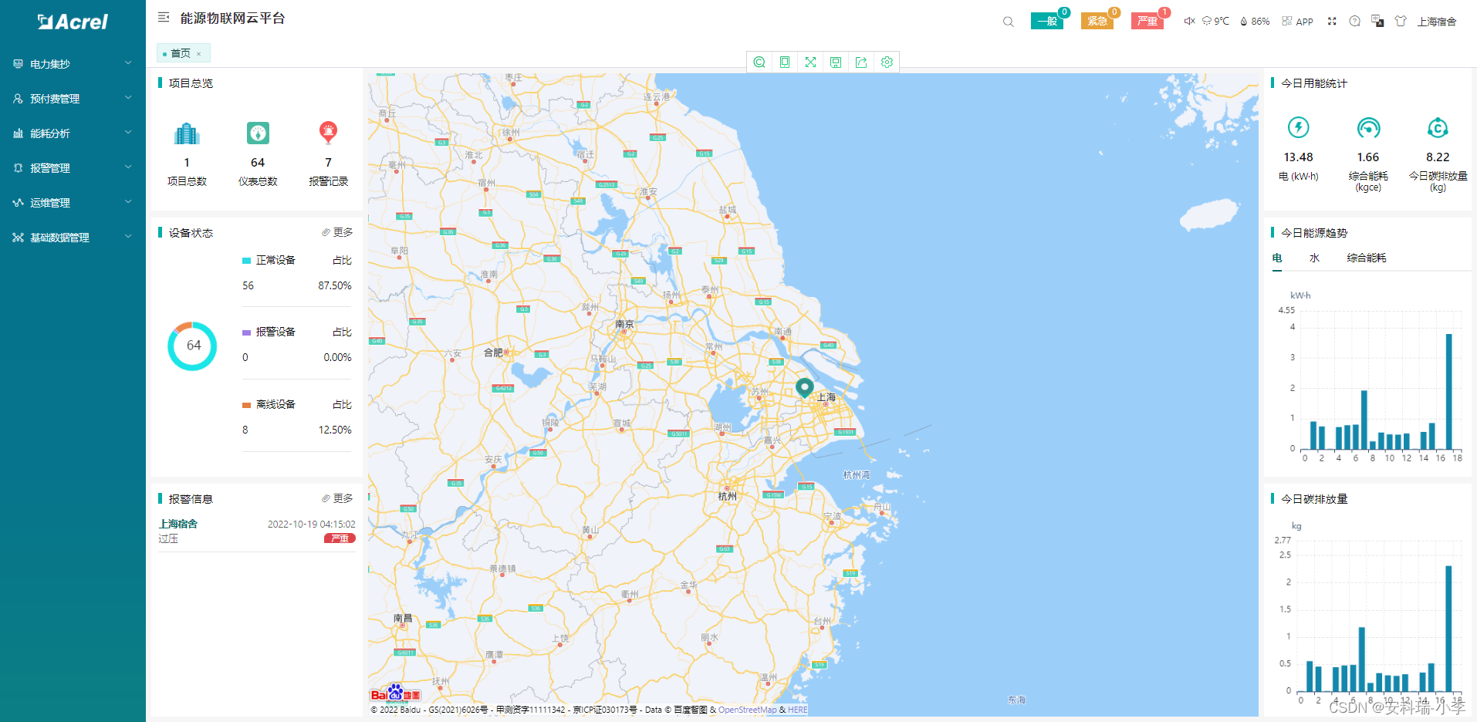
Task: Click the 64 device donut chart
Action: (x=192, y=346)
